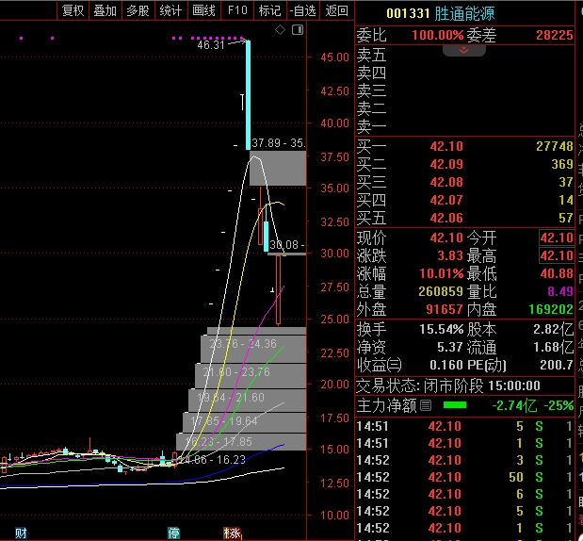
Task: Click the 14:52 trade with 6 lots
Action: click(463, 494)
